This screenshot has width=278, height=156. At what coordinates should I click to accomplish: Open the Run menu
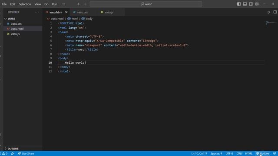54,4
